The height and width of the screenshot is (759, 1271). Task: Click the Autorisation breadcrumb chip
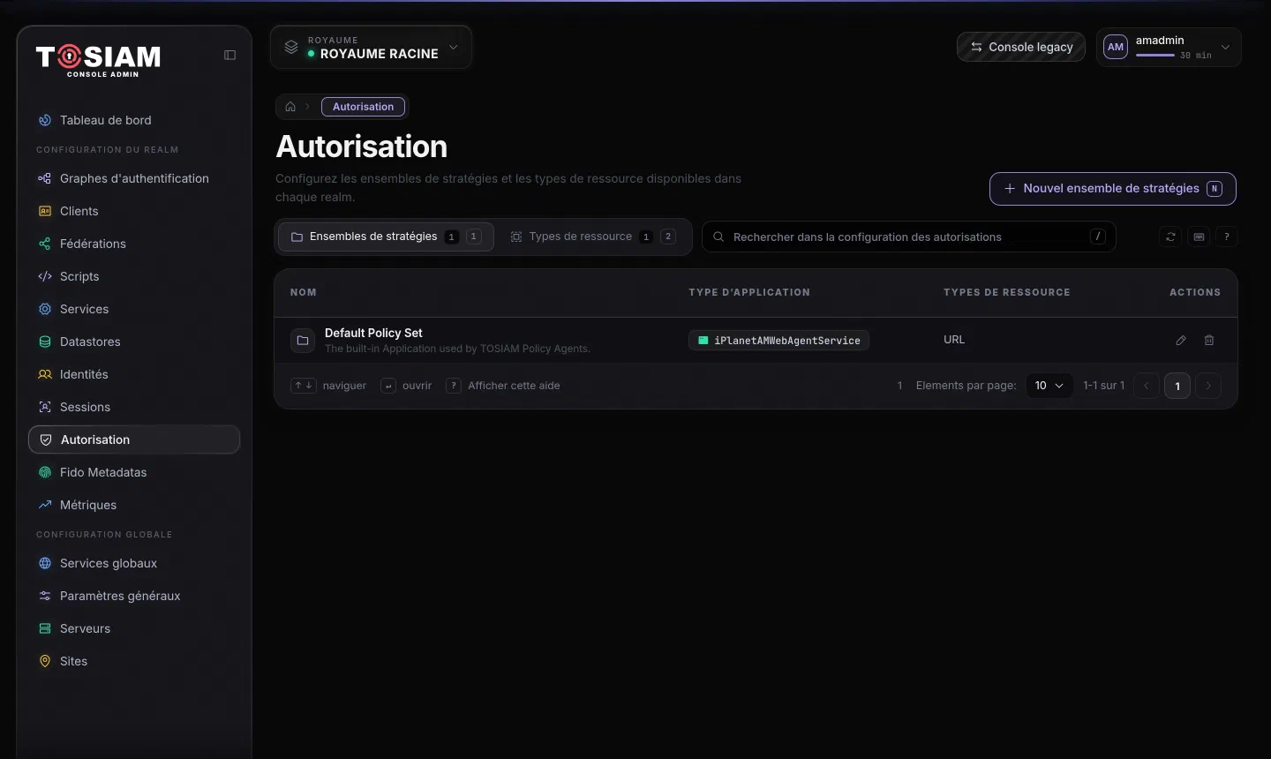click(x=363, y=107)
